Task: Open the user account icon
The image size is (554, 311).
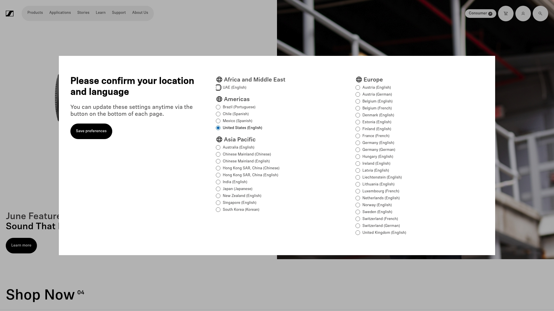Action: click(x=523, y=14)
